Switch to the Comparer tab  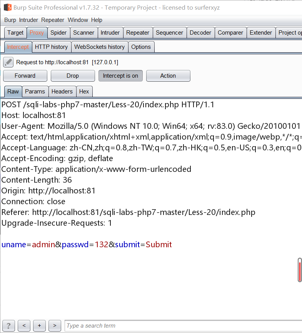point(230,33)
